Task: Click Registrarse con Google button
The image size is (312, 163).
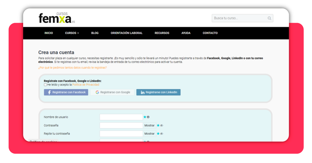Action: [112, 92]
